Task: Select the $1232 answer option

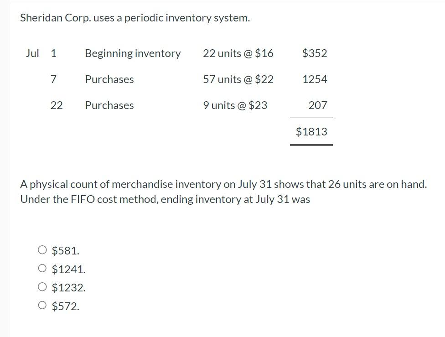Action: point(42,287)
